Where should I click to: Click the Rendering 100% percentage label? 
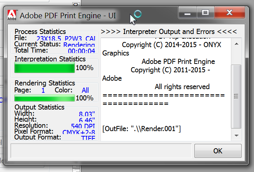pyautogui.click(x=84, y=98)
